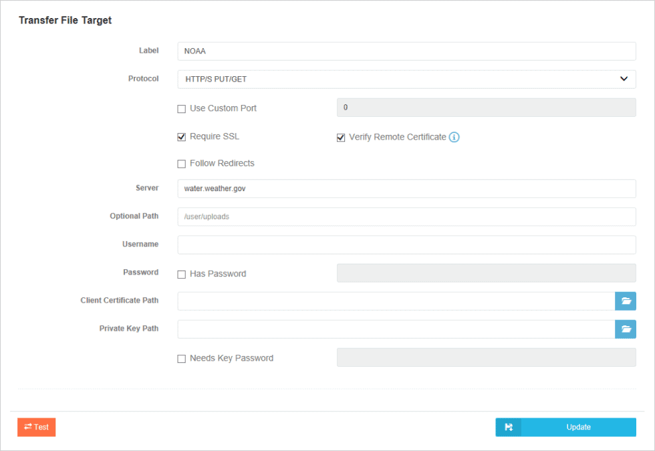Click the save icon next to Update

508,427
